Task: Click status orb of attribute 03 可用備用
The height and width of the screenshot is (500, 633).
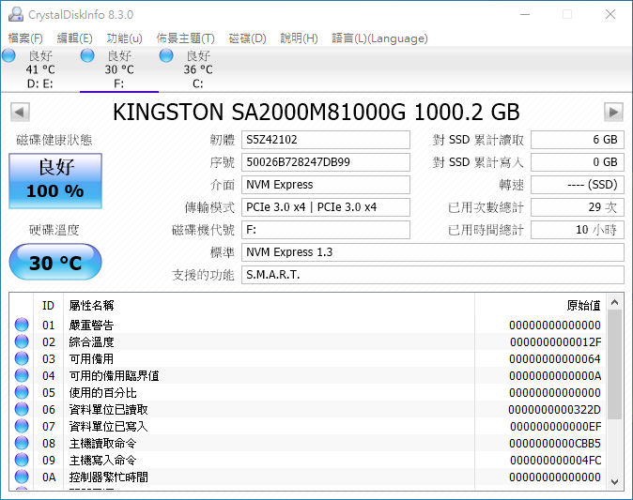Action: pyautogui.click(x=22, y=359)
